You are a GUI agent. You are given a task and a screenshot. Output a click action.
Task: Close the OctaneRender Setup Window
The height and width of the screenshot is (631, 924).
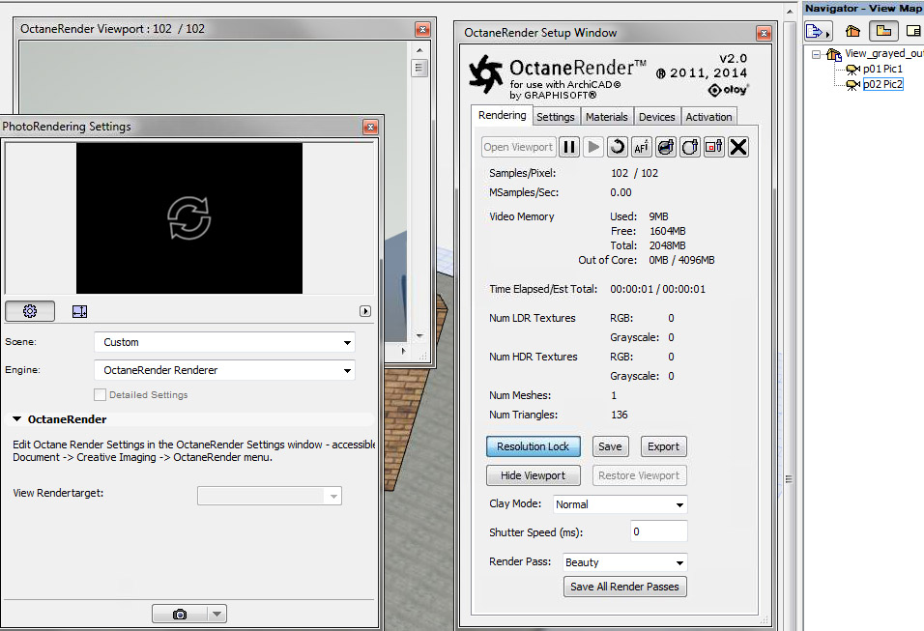(x=764, y=33)
